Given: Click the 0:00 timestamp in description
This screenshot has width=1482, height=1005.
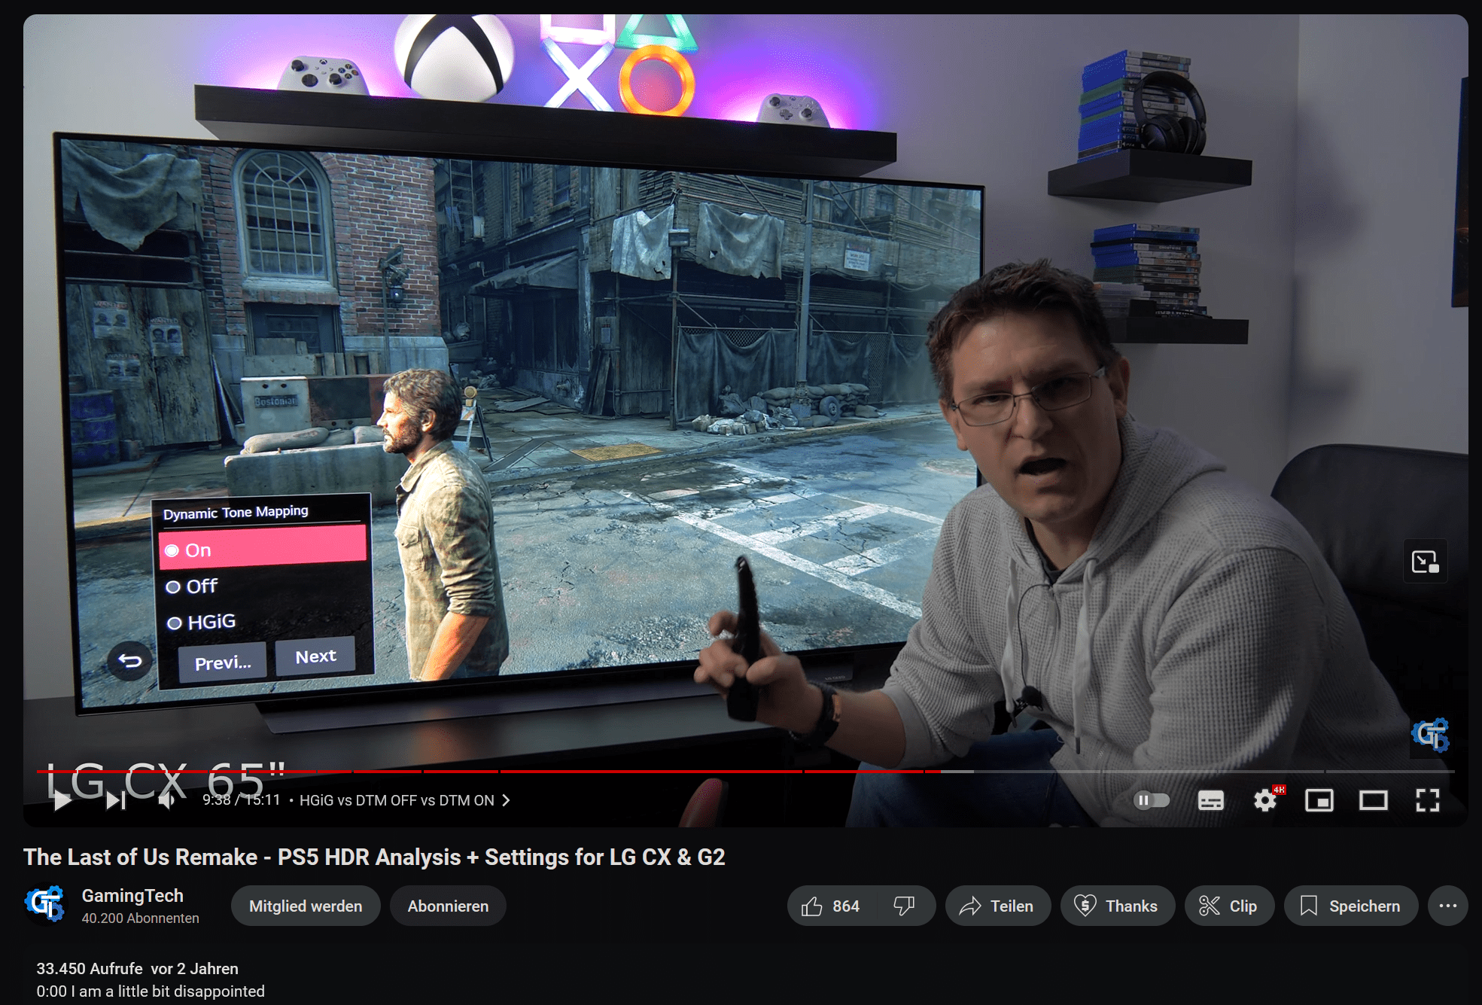Looking at the screenshot, I should pyautogui.click(x=51, y=991).
